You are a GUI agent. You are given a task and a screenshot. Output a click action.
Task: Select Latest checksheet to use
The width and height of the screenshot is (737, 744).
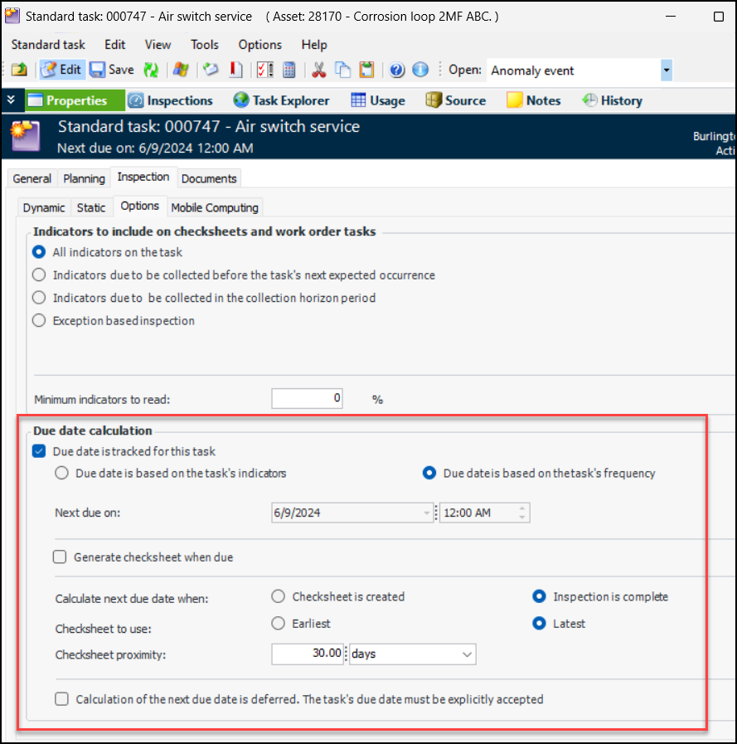[x=539, y=623]
